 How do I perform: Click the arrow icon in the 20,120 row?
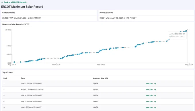tap(155, 89)
